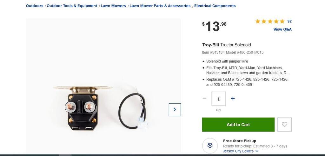Expand the Jersey City Lowe's store dropdown
The image size is (325, 156).
tap(241, 151)
